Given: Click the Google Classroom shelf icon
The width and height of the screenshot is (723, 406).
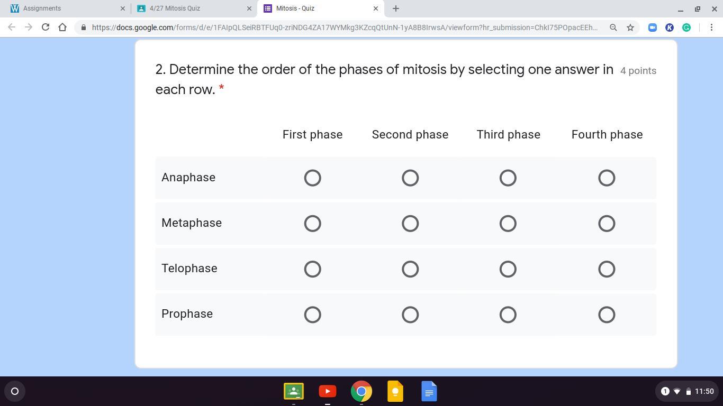Looking at the screenshot, I should pyautogui.click(x=294, y=391).
